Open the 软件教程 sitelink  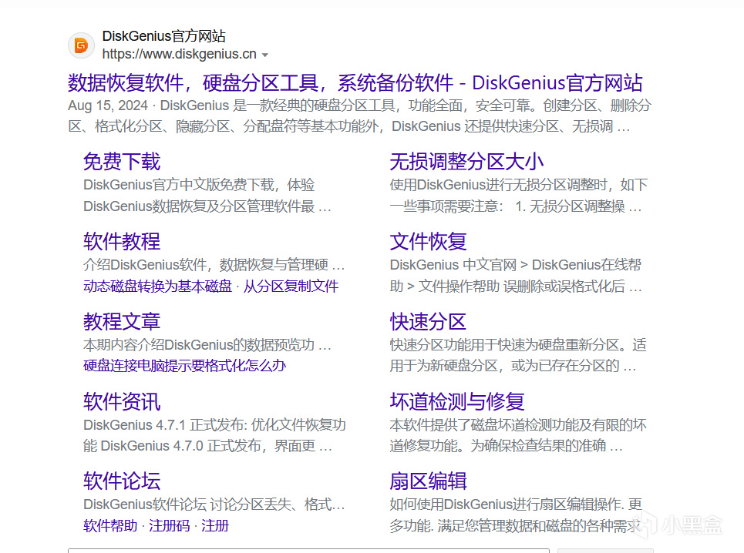tap(122, 241)
